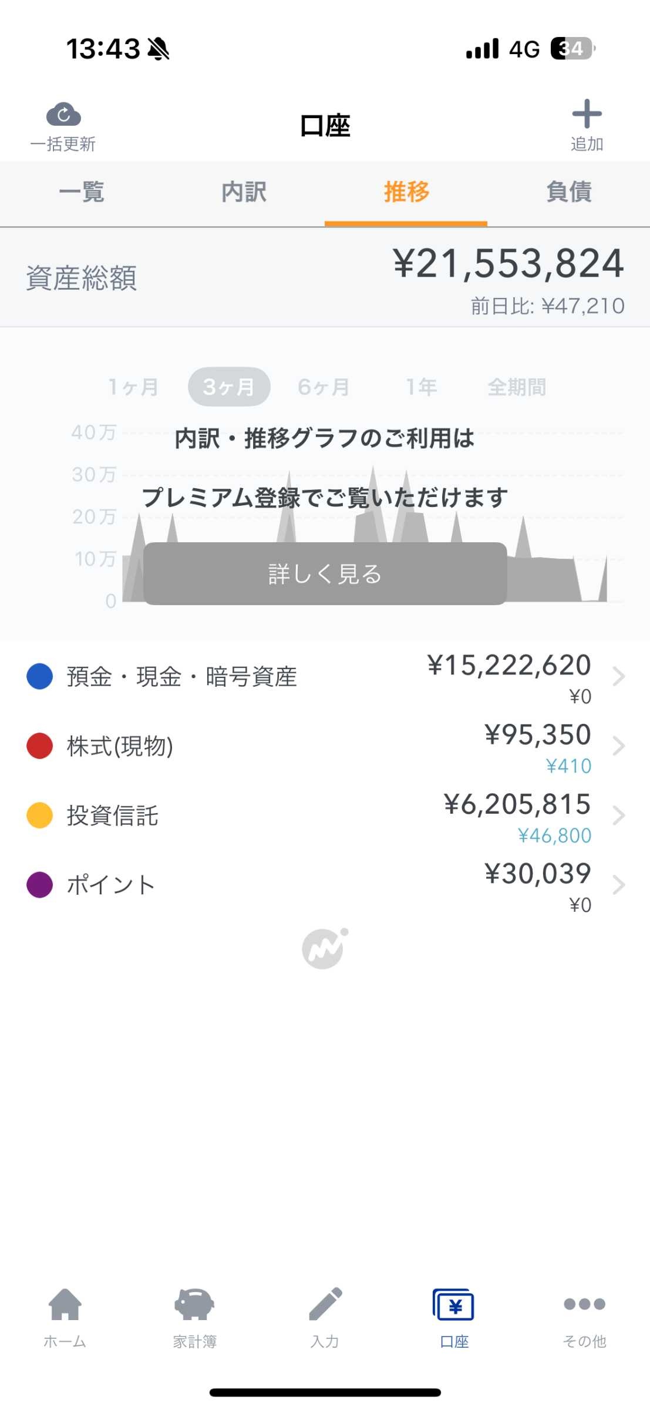Switch to the 内訳 tab
This screenshot has width=650, height=1410.
coord(244,192)
